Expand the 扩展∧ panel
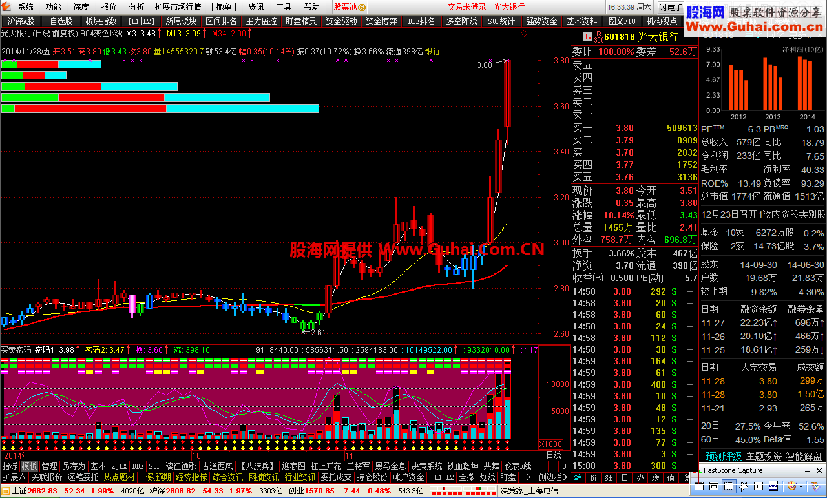Viewport: 827px width, 498px height. [x=14, y=477]
